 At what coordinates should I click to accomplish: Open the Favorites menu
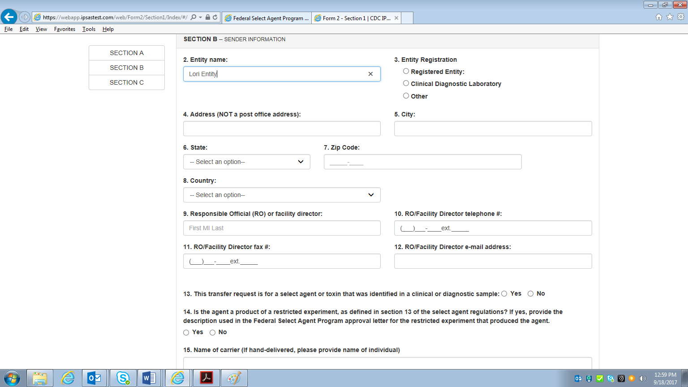point(64,29)
